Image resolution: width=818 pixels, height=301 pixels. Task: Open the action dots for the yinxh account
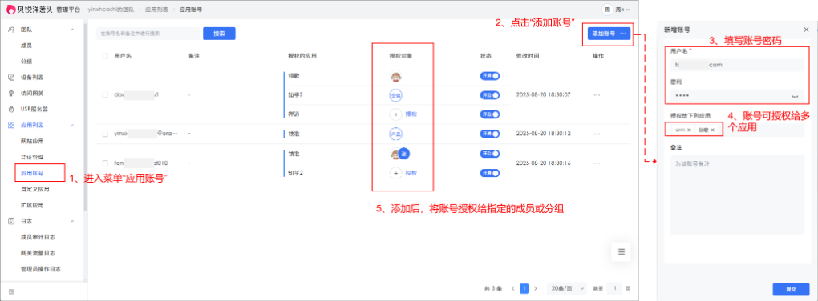(x=597, y=134)
